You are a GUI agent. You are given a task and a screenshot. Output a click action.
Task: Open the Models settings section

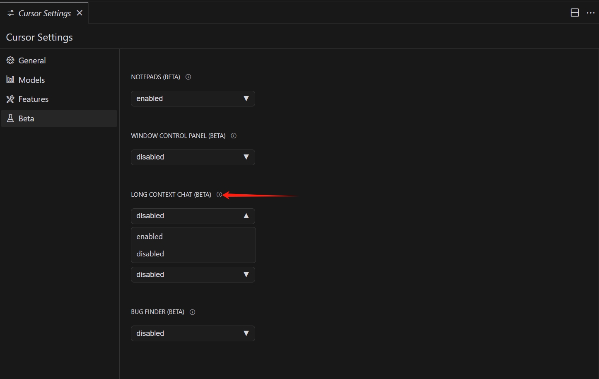point(59,80)
